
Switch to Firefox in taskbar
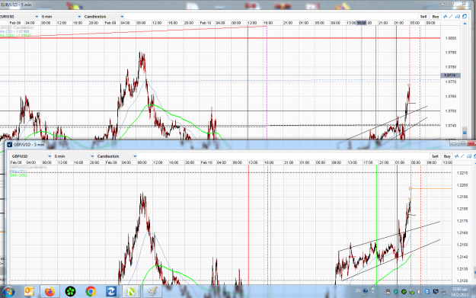pyautogui.click(x=50, y=292)
